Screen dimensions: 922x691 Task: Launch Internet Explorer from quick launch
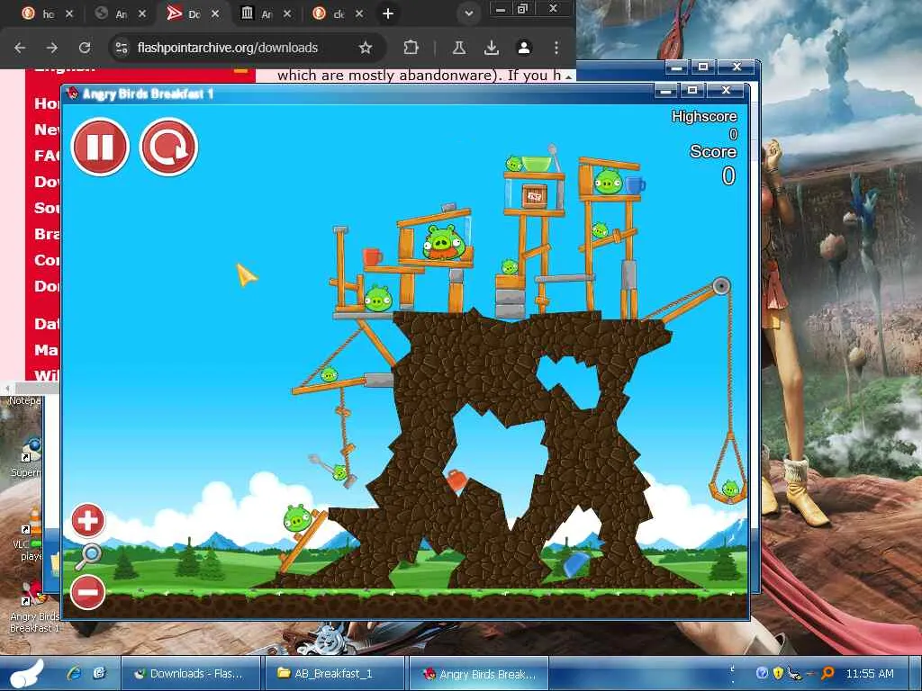tap(74, 673)
